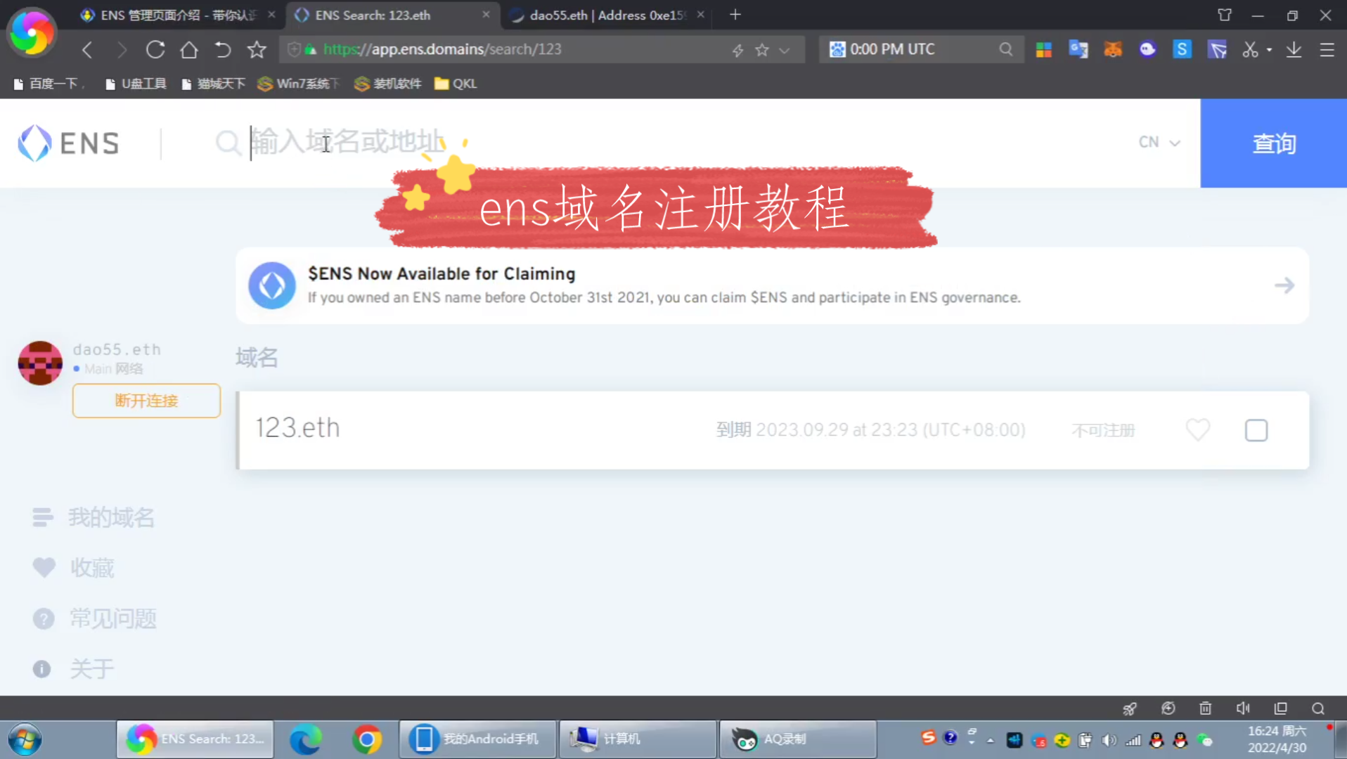
Task: Click star icon inside address bar
Action: pyautogui.click(x=761, y=50)
